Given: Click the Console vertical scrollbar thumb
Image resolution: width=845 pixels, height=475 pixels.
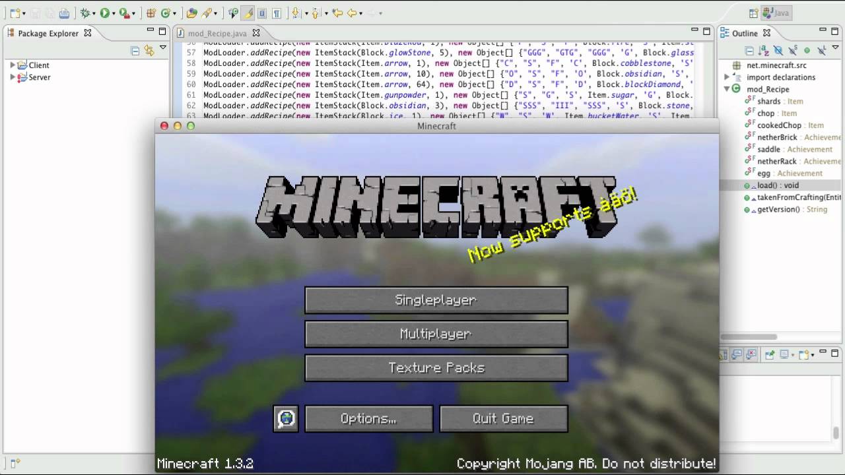Looking at the screenshot, I should click(836, 433).
